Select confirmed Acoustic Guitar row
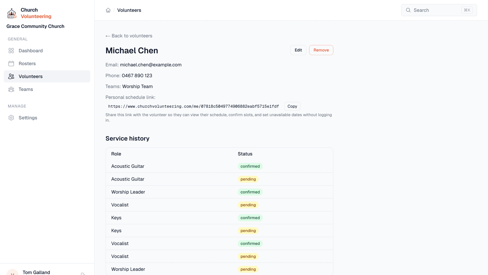This screenshot has width=488, height=275. pos(219,166)
